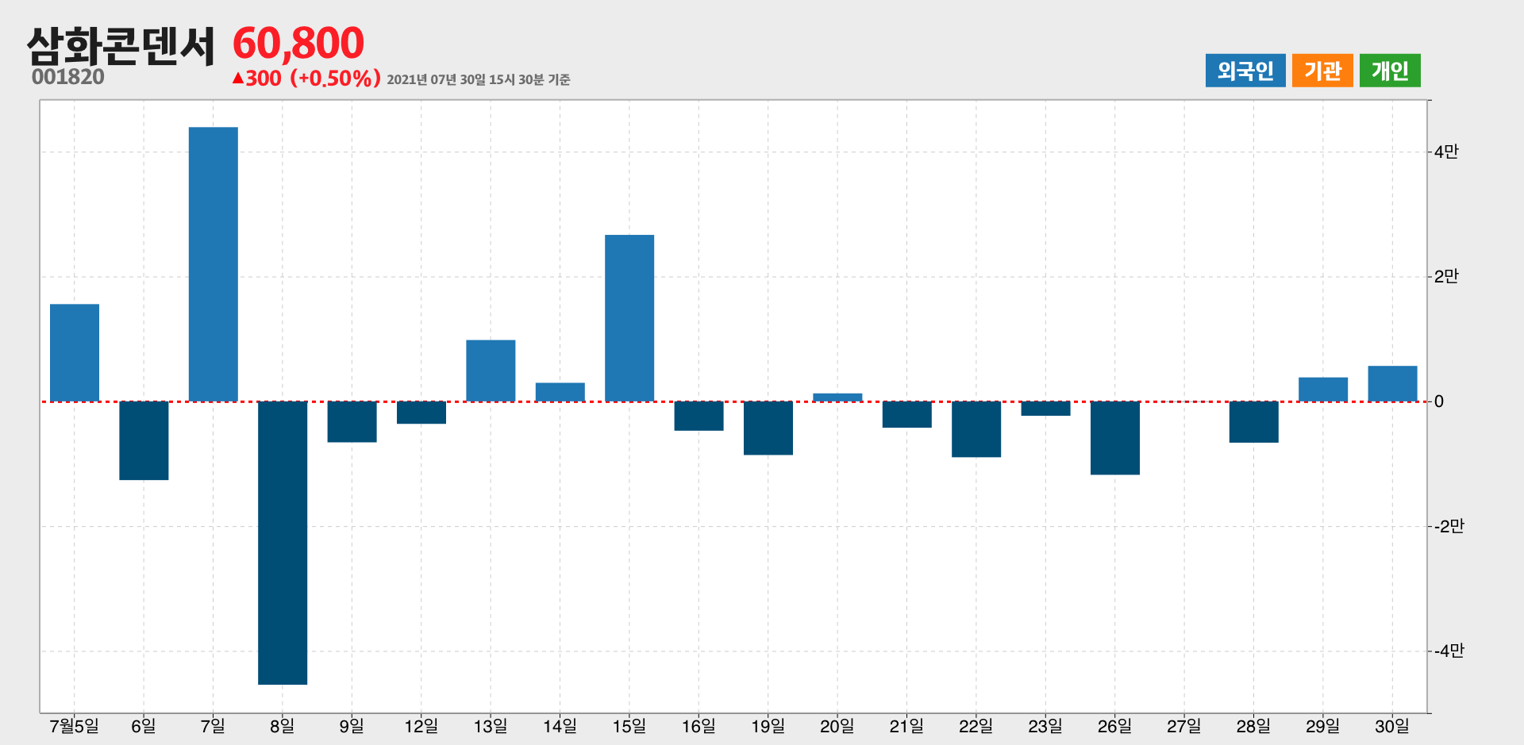Image resolution: width=1524 pixels, height=745 pixels.
Task: Click the 15일 x-axis date label
Action: [x=629, y=726]
